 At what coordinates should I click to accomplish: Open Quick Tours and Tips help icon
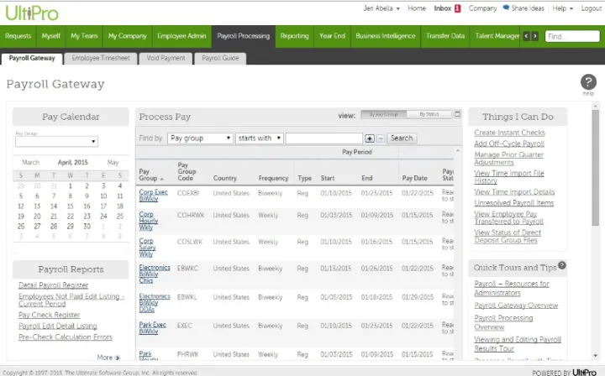pos(562,265)
